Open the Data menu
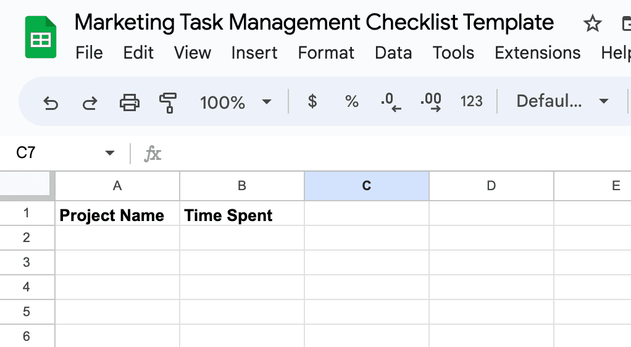This screenshot has height=347, width=631. coord(393,53)
